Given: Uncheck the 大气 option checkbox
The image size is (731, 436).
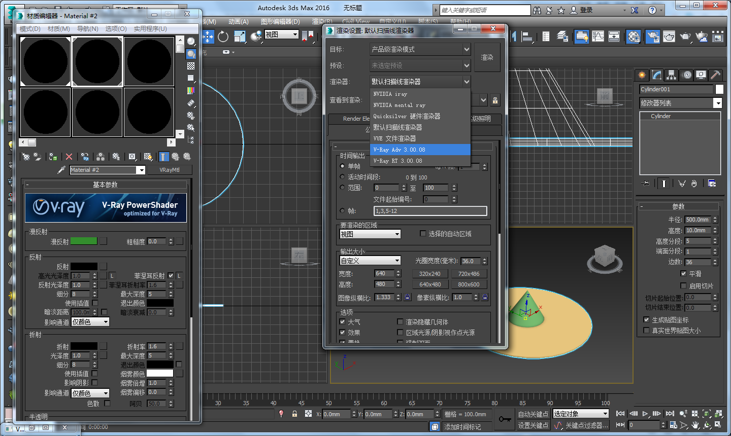Looking at the screenshot, I should (343, 322).
